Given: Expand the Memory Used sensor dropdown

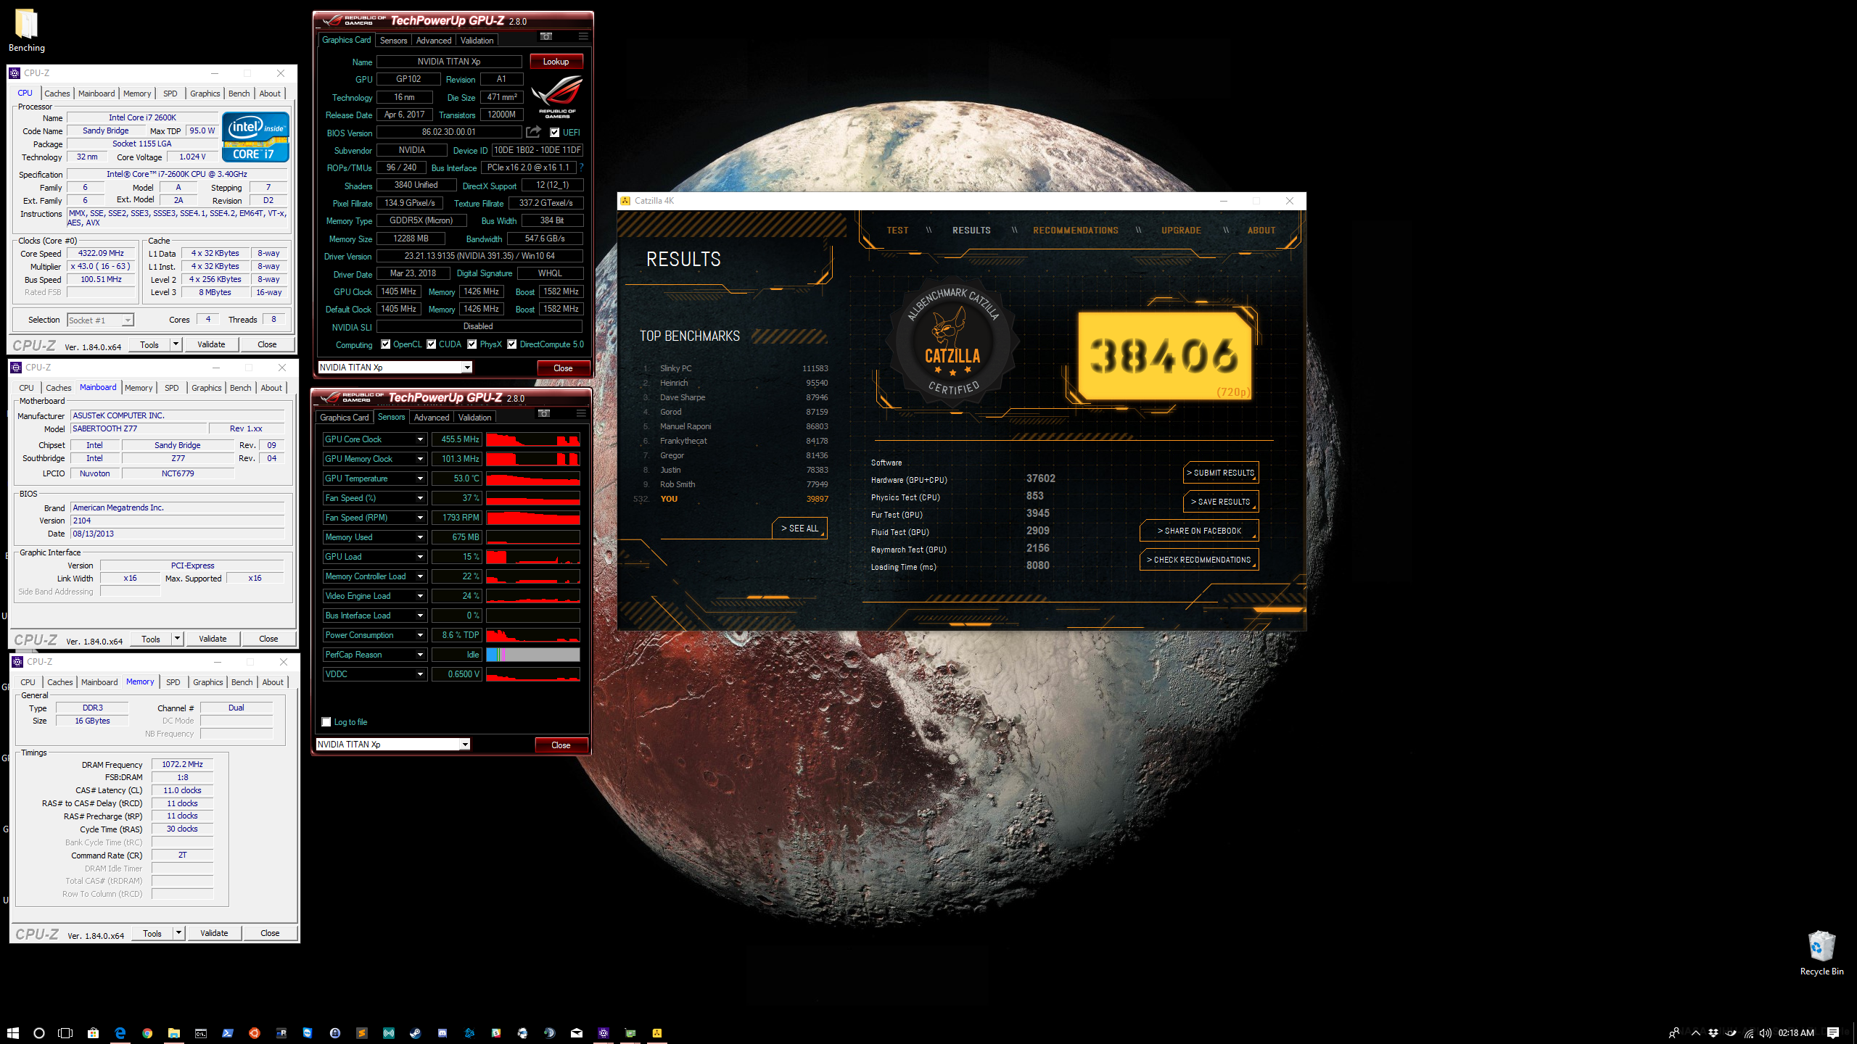Looking at the screenshot, I should (420, 537).
